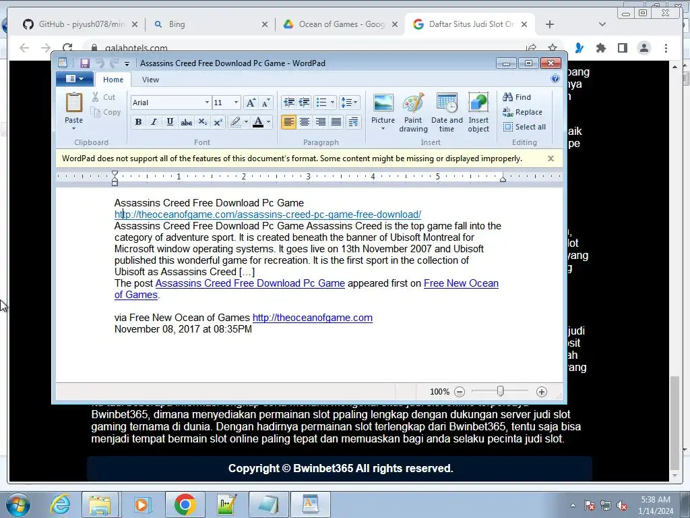Click the Shrink font button
This screenshot has width=690, height=518.
pos(265,103)
